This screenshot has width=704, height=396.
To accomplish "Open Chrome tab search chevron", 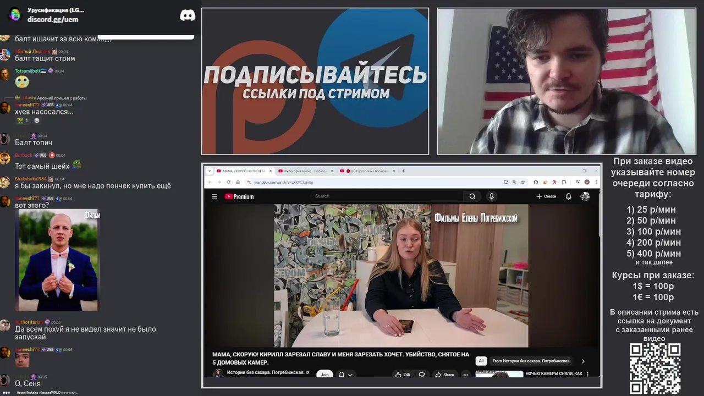I will pyautogui.click(x=209, y=171).
